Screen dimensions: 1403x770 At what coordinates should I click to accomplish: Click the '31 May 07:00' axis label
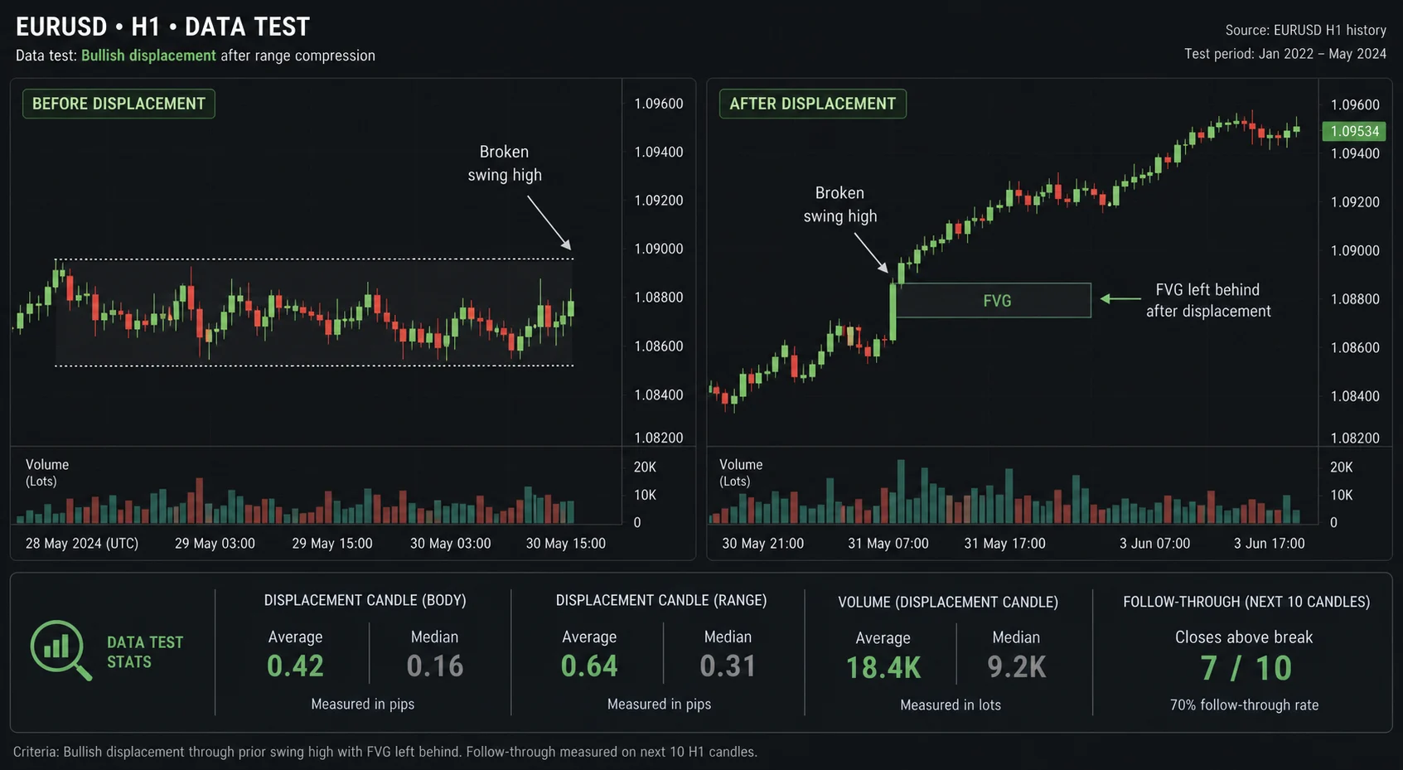pos(888,544)
